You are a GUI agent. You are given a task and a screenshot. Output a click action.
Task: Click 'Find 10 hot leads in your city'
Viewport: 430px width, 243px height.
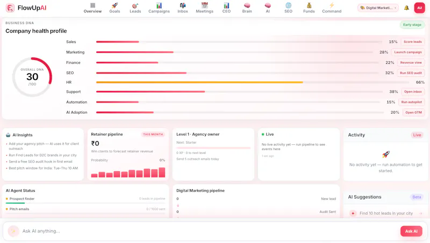pyautogui.click(x=386, y=213)
